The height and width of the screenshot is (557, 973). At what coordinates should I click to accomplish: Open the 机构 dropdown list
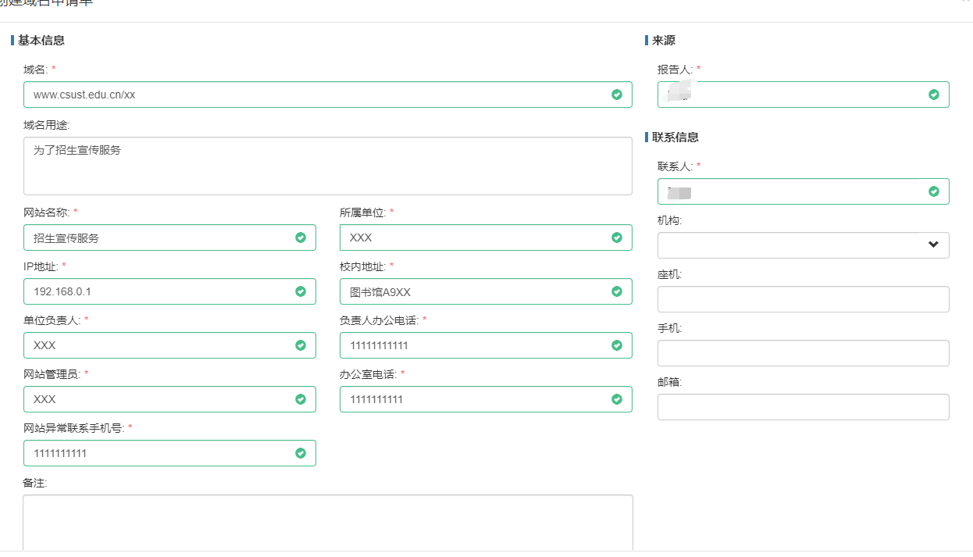(803, 245)
